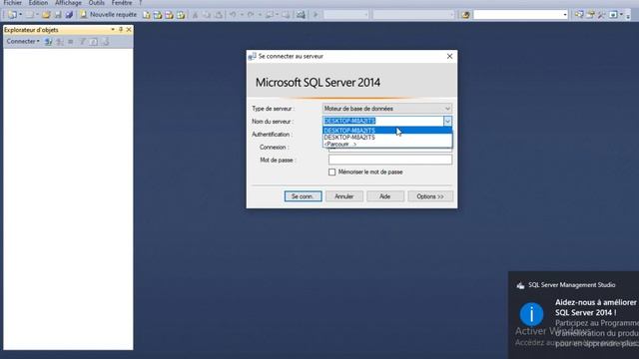Screen dimensions: 639x359
Task: Click the Properties window toolbar icon
Action: point(590,15)
